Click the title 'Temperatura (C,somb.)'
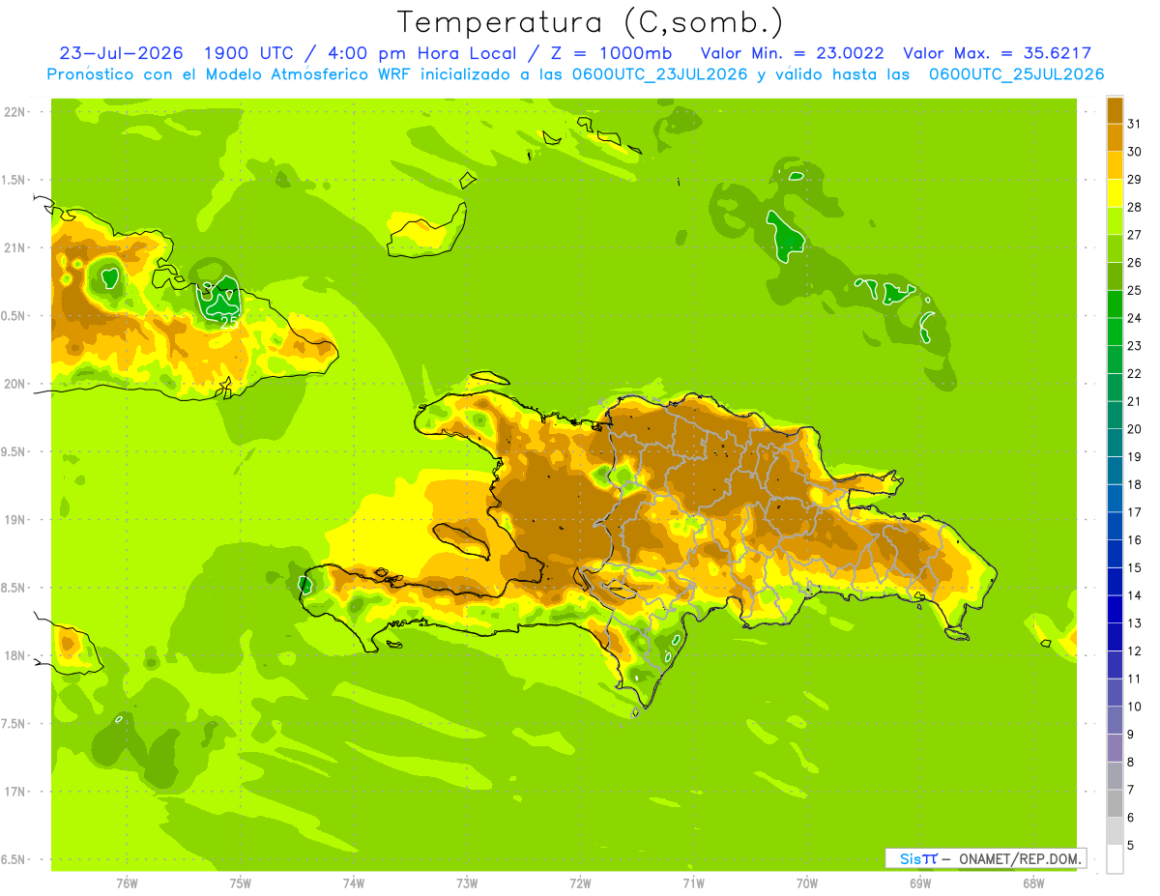Viewport: 1160px width, 896px height. (x=591, y=21)
